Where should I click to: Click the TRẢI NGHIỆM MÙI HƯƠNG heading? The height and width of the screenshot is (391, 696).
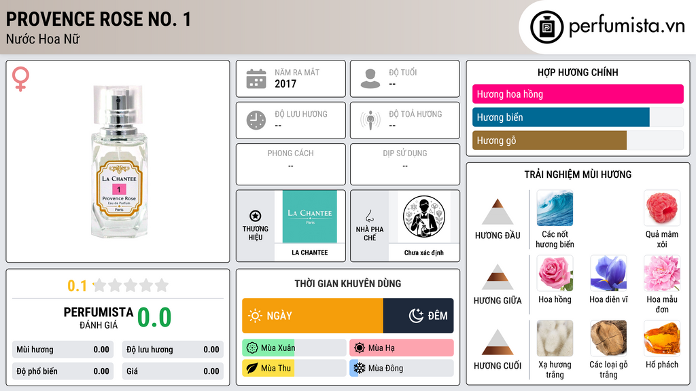[x=578, y=174]
